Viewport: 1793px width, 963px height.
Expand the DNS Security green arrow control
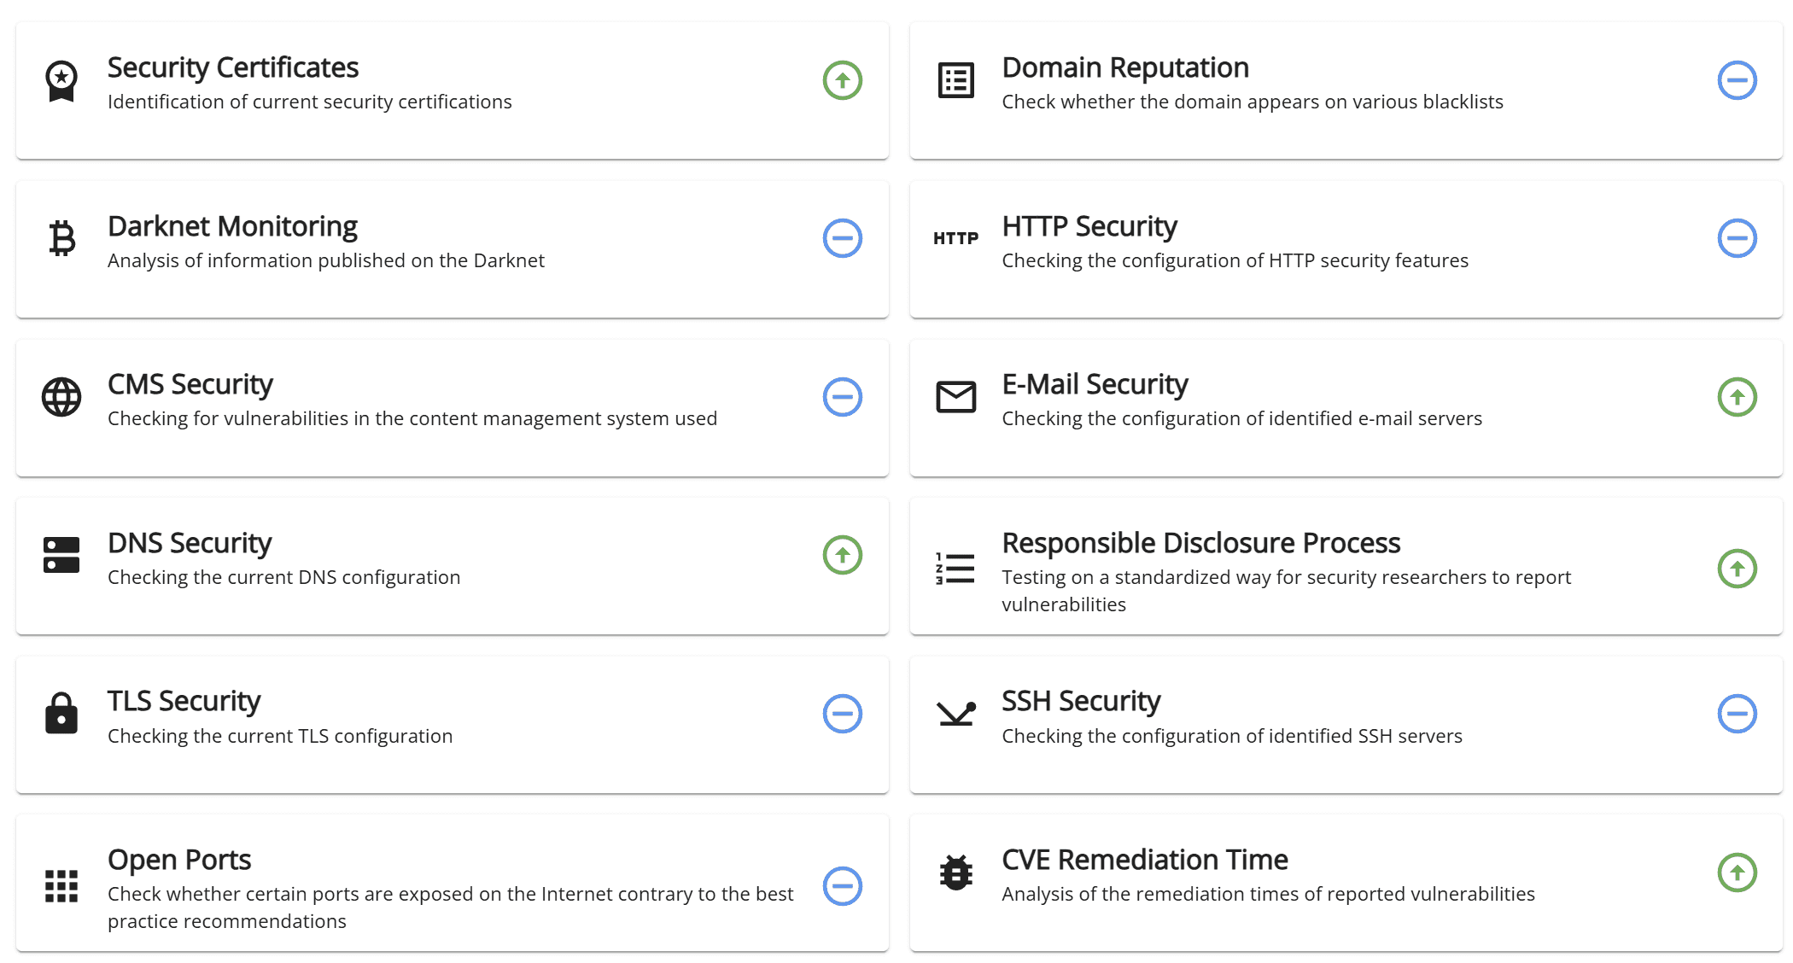842,555
